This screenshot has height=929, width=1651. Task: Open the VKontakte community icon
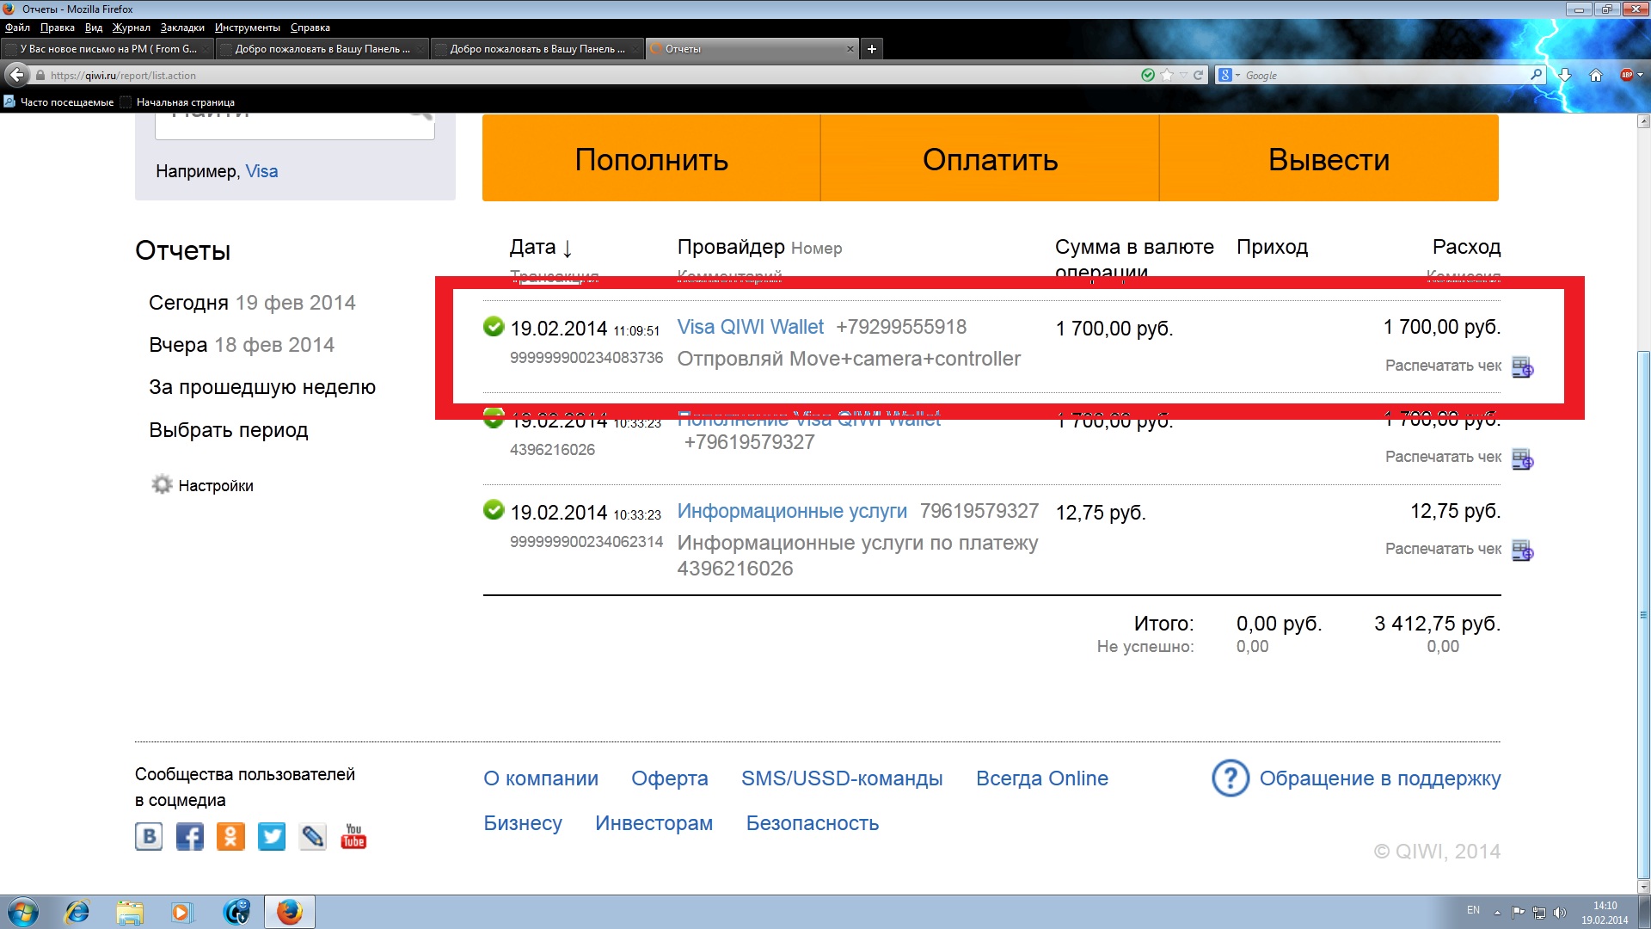149,836
